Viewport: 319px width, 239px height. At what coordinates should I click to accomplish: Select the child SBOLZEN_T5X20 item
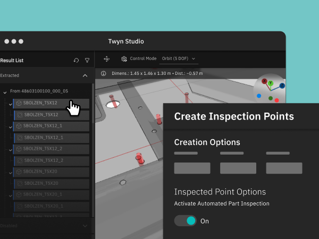(52, 183)
